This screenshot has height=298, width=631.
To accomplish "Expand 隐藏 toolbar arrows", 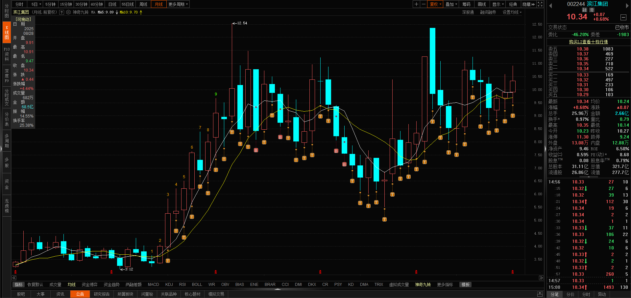I will (x=528, y=4).
